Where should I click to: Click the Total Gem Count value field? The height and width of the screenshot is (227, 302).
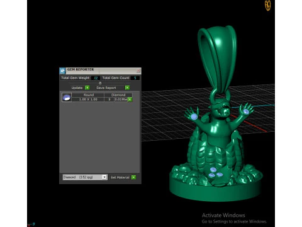(135, 78)
